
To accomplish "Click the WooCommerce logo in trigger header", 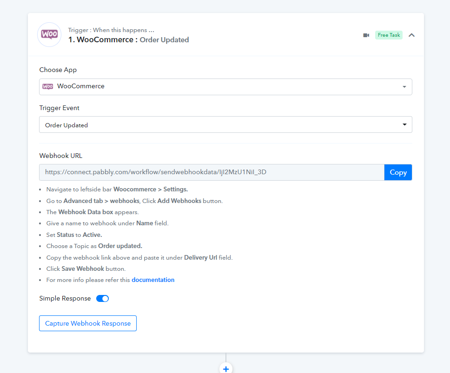I will [x=49, y=35].
